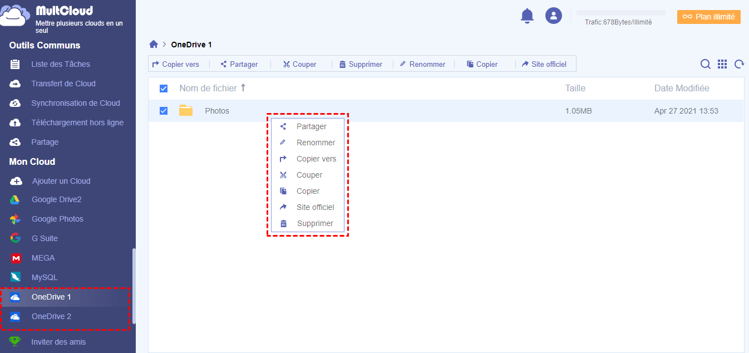This screenshot has width=749, height=353.
Task: Sort by Nom de fichier column
Action: point(213,88)
